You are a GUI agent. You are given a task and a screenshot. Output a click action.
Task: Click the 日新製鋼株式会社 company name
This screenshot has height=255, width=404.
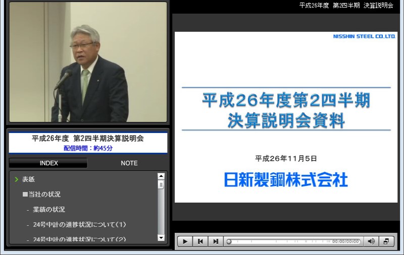click(x=286, y=179)
